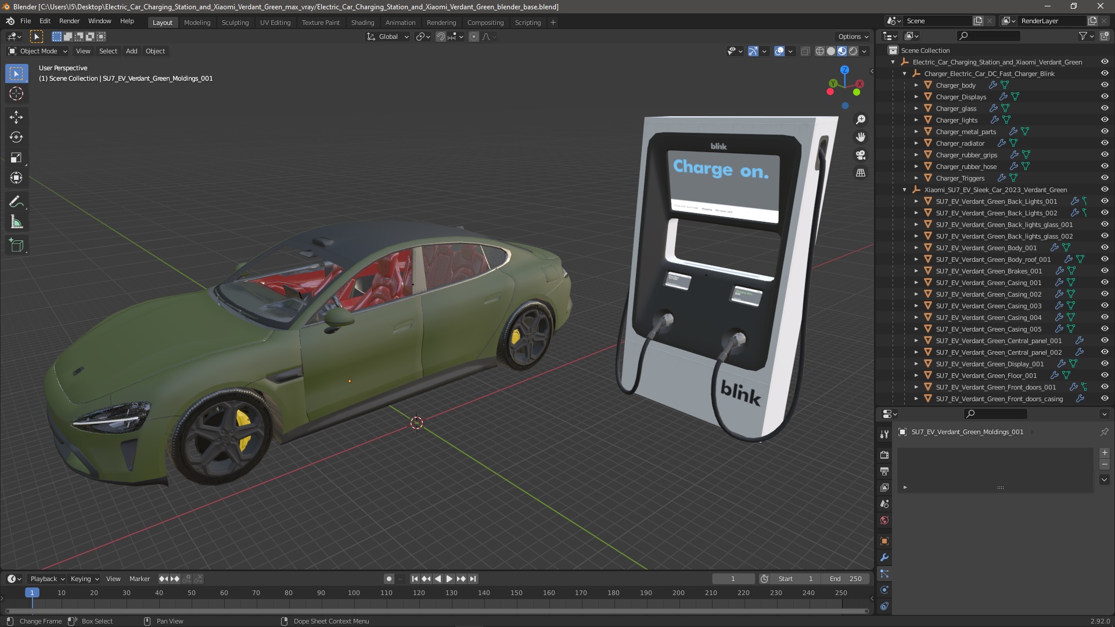The height and width of the screenshot is (627, 1115).
Task: Click the play animation button
Action: click(x=449, y=579)
